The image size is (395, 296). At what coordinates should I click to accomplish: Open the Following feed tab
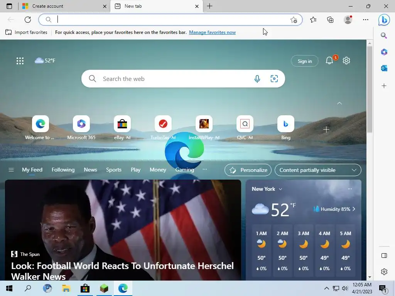[x=63, y=170]
